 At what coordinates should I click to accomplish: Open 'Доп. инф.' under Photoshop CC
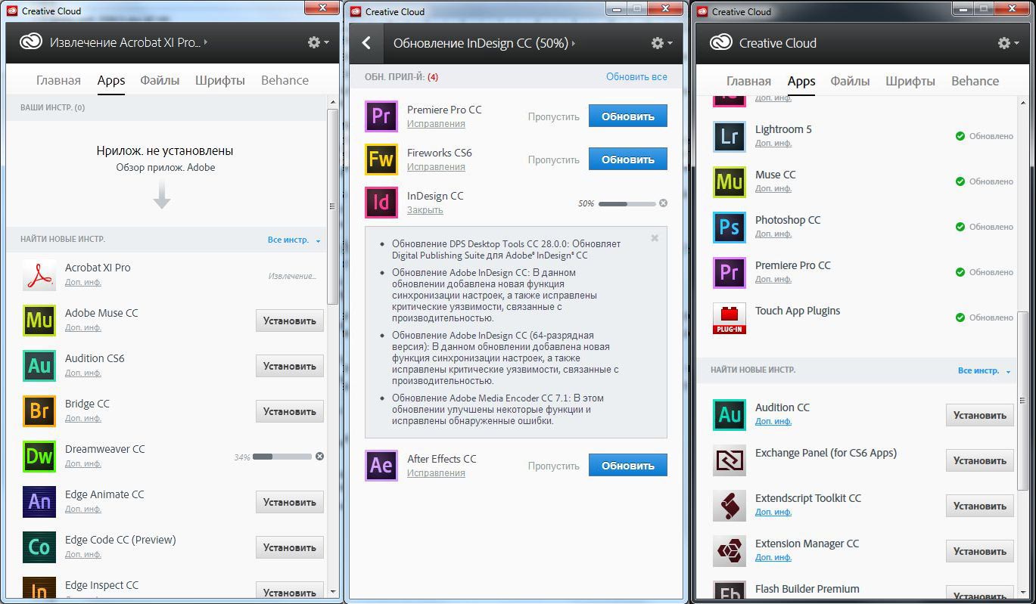pyautogui.click(x=773, y=234)
